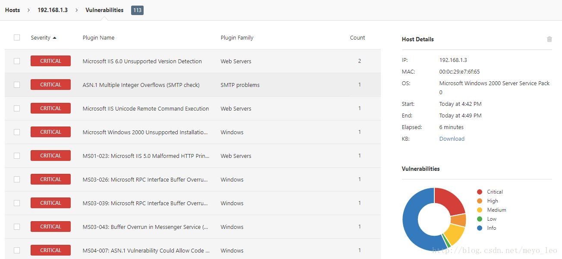Check the Microsoft IIS 6.0 Unsupported Version row

point(17,61)
